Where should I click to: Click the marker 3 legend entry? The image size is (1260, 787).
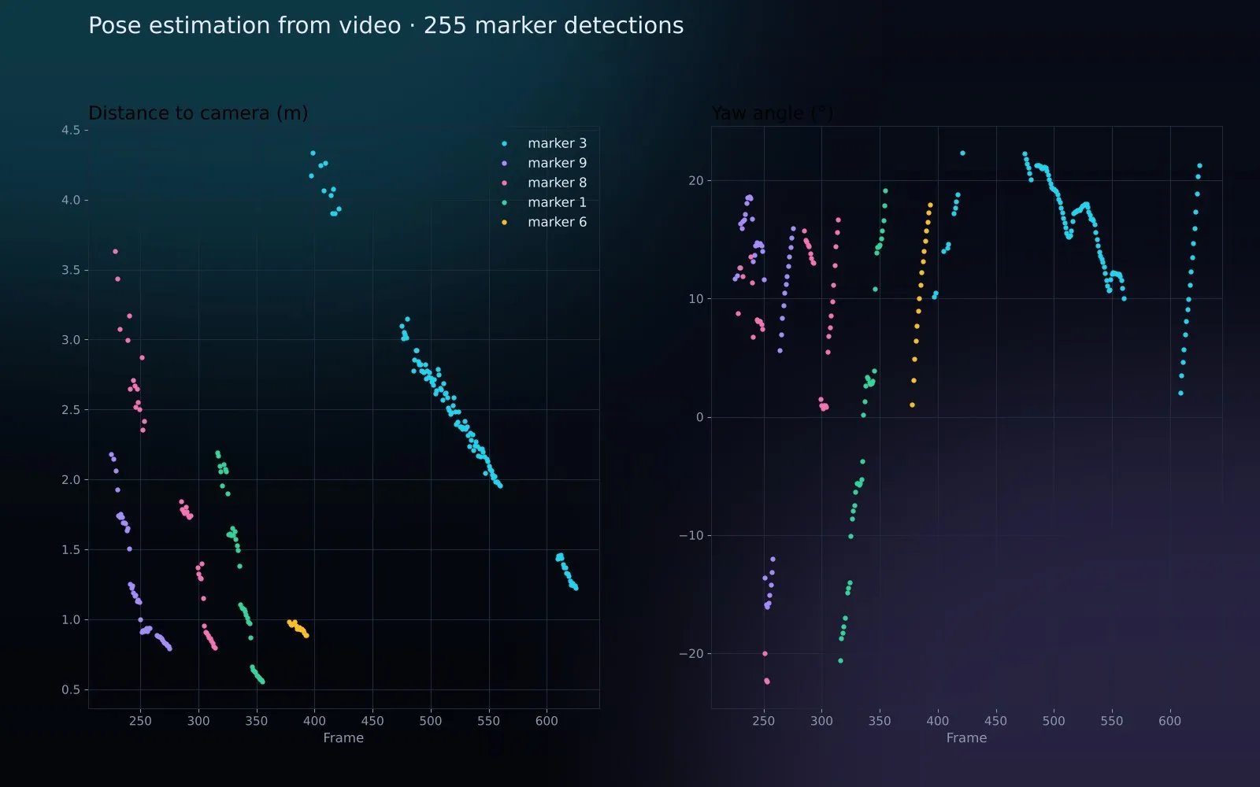point(544,143)
